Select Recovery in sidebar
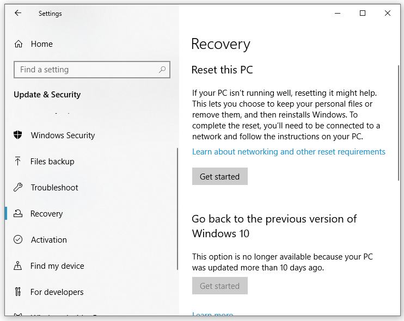This screenshot has width=404, height=321. point(47,214)
